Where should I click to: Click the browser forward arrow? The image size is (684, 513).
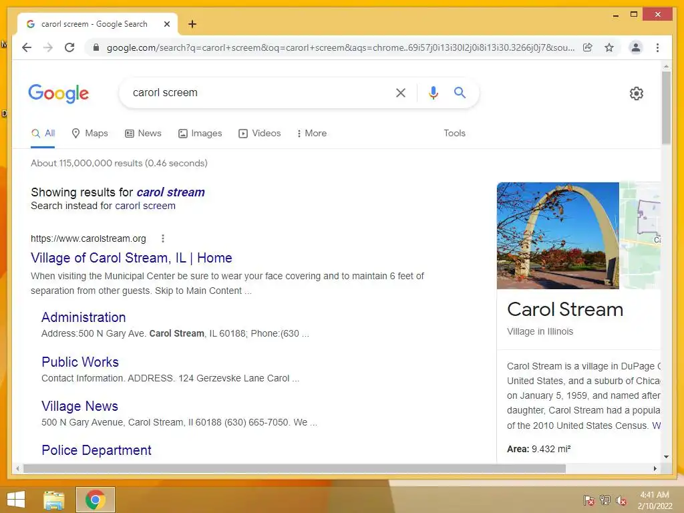tap(48, 47)
